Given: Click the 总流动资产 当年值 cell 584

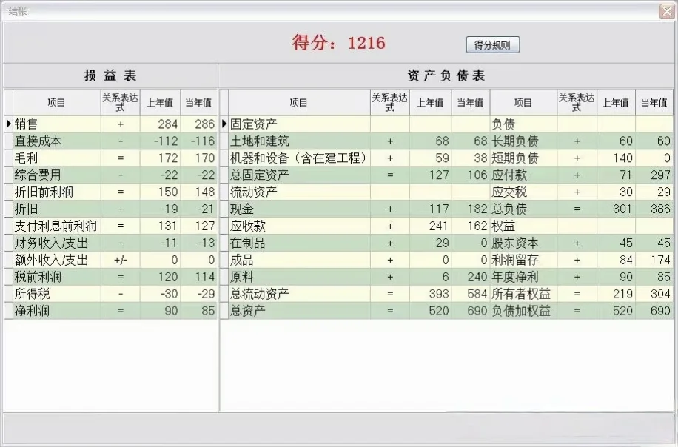Looking at the screenshot, I should point(471,294).
